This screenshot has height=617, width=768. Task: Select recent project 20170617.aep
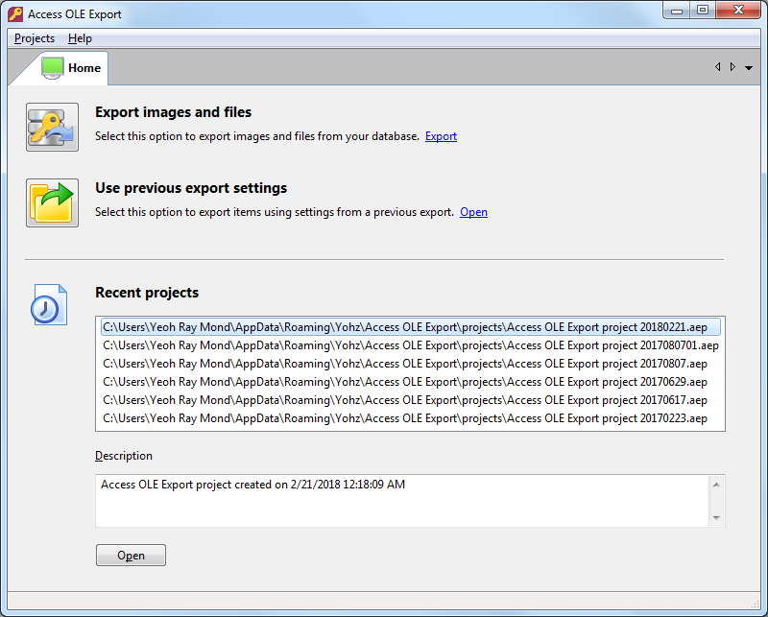point(411,400)
